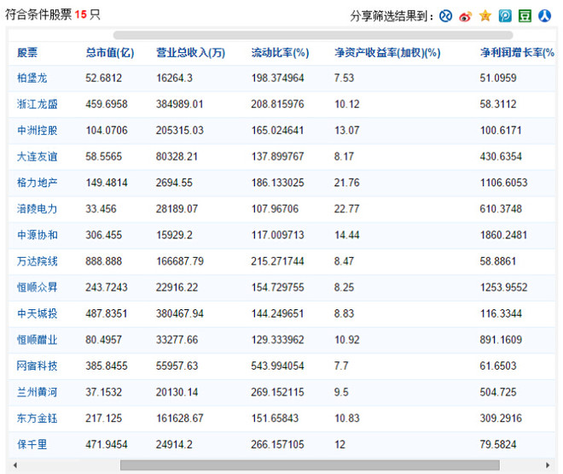Image resolution: width=563 pixels, height=474 pixels.
Task: Sort by 营业总收入(万) column header
Action: point(191,52)
